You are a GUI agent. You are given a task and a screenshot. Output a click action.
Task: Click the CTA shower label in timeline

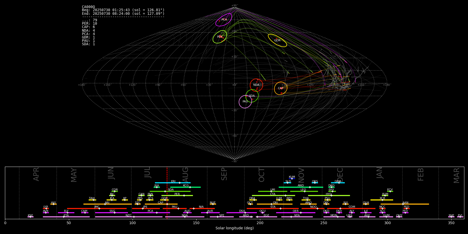(x=273, y=194)
